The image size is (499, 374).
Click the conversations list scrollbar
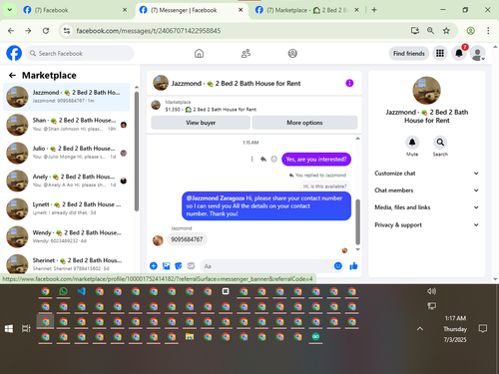137,152
